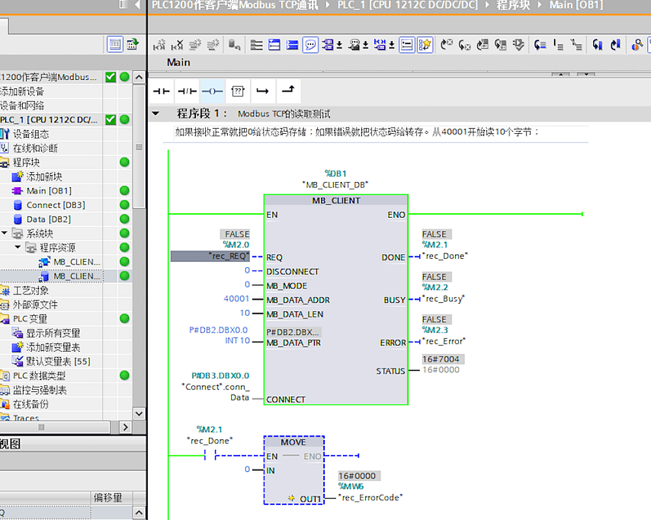
Task: Toggle the project checkbox next to PLC1200作客户端Modbus
Action: [x=109, y=77]
